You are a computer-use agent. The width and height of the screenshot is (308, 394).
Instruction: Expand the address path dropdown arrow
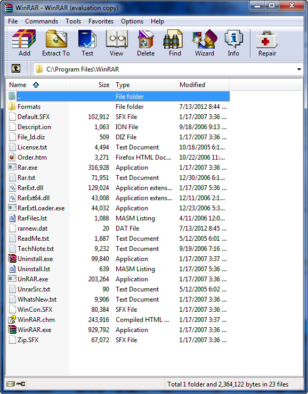click(299, 69)
